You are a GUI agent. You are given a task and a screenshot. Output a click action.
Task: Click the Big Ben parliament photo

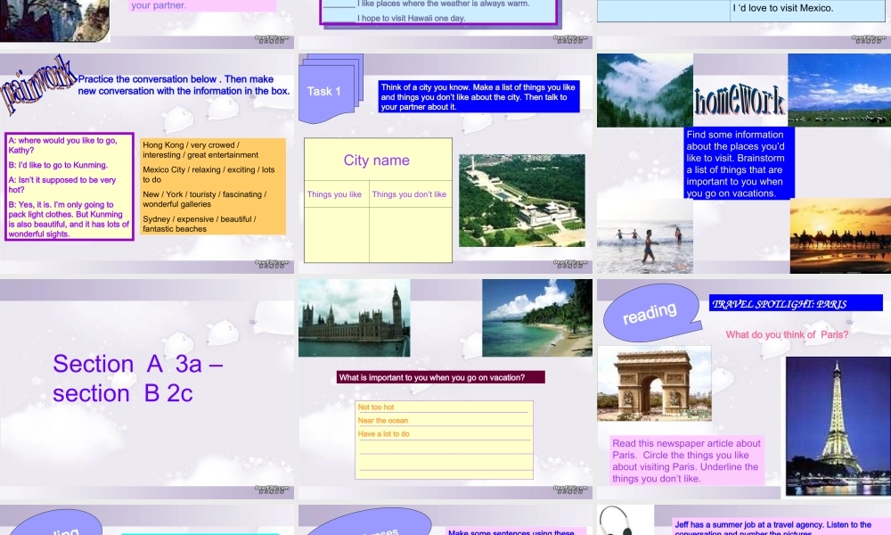354,317
